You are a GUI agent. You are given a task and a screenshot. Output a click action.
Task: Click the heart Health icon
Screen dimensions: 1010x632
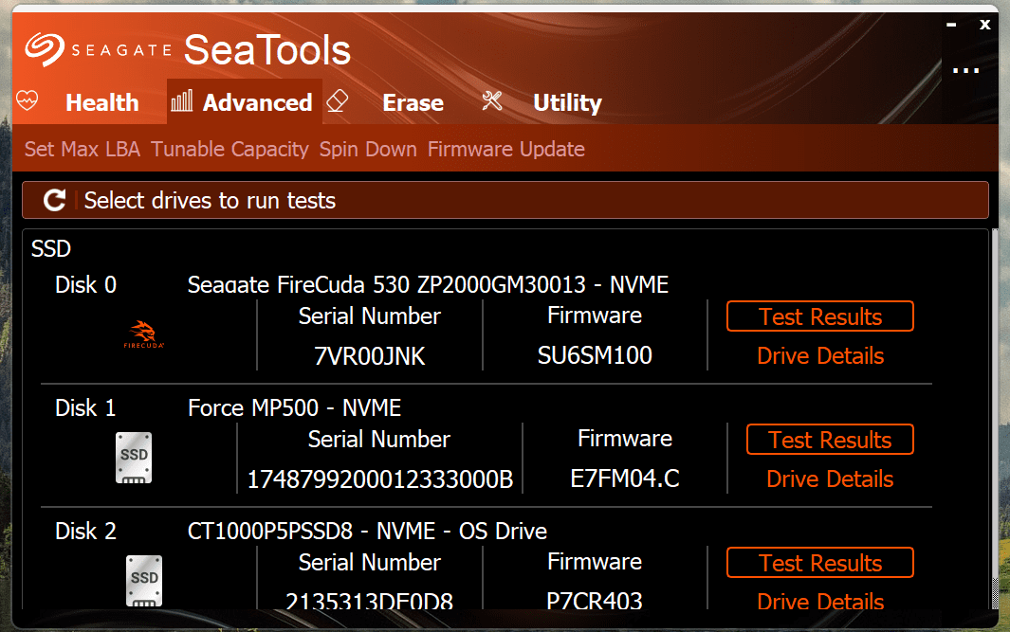click(28, 101)
